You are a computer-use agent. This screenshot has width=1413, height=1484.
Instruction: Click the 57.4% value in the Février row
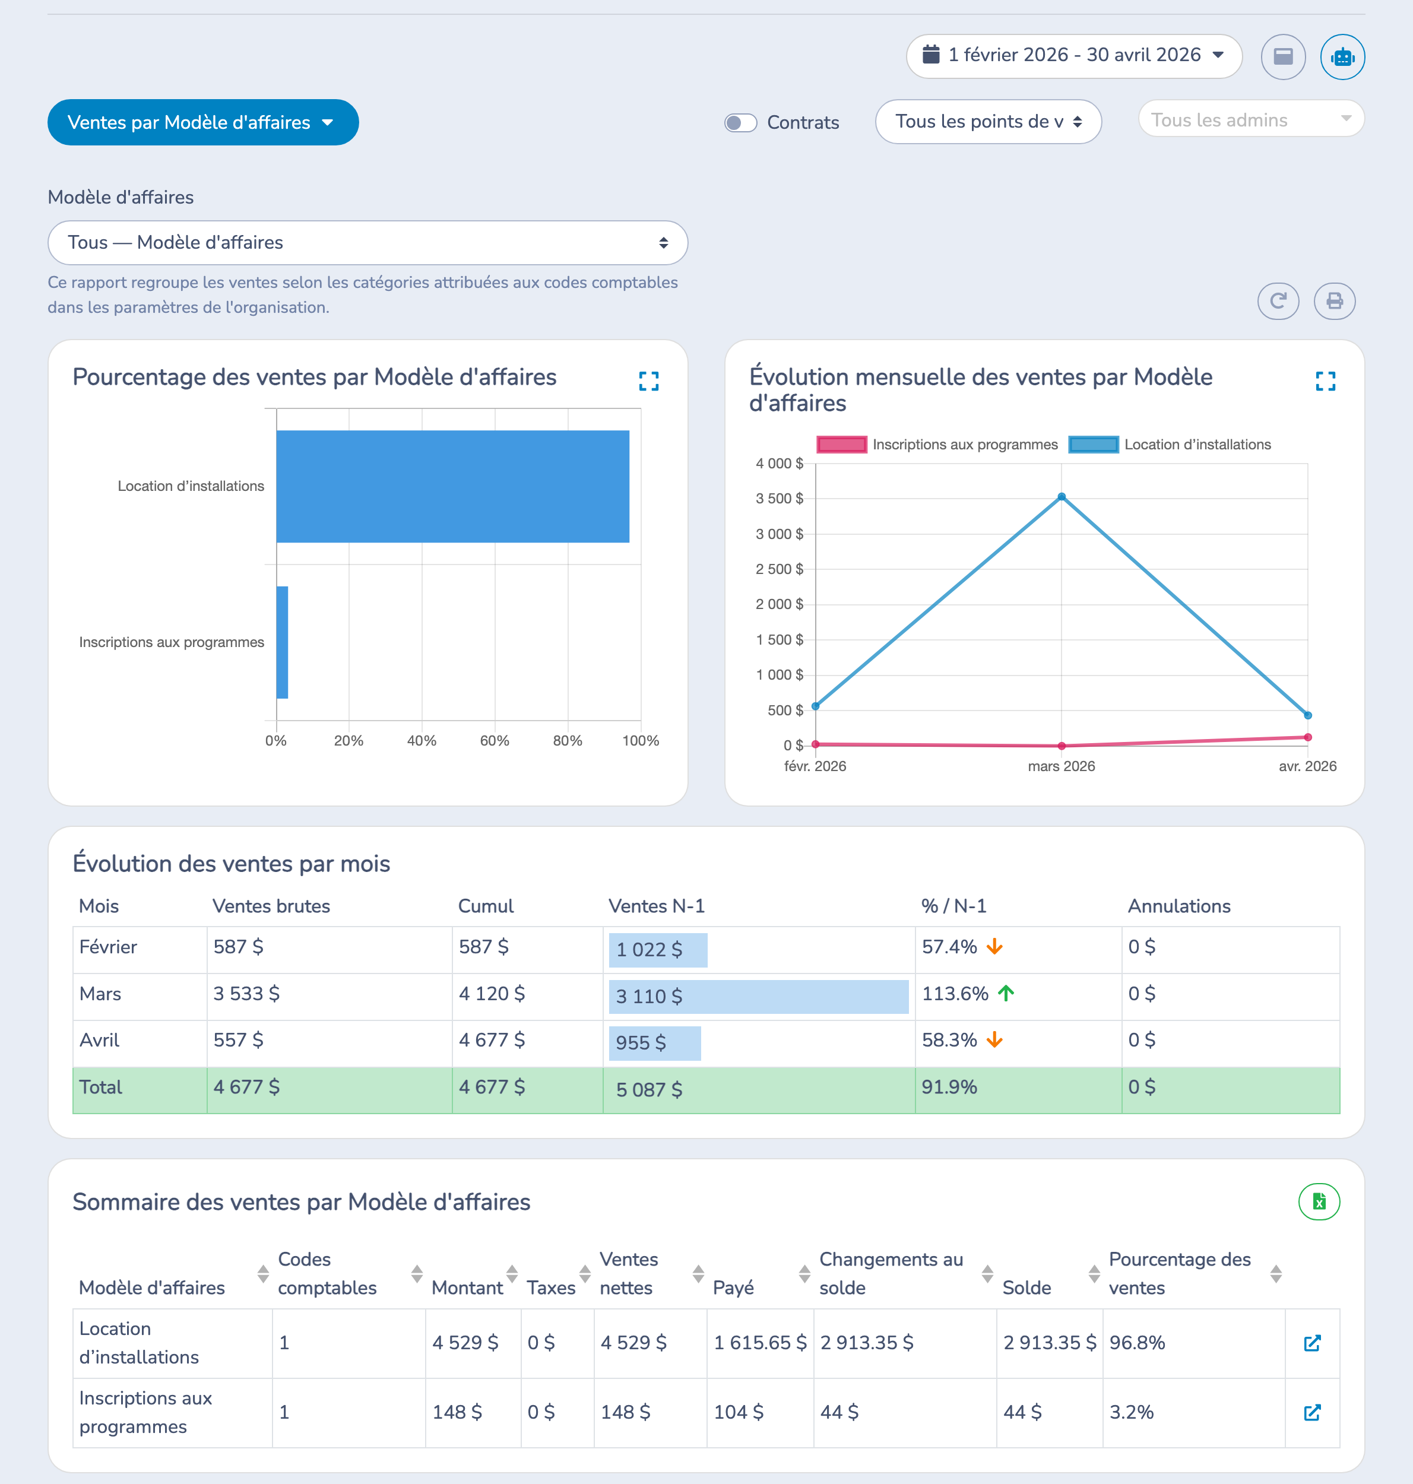[949, 947]
